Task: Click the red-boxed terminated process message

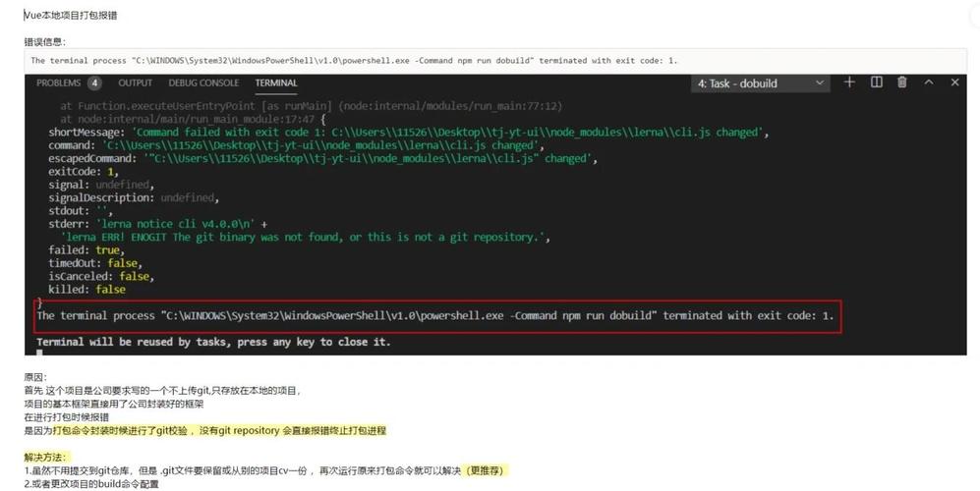Action: click(x=434, y=316)
